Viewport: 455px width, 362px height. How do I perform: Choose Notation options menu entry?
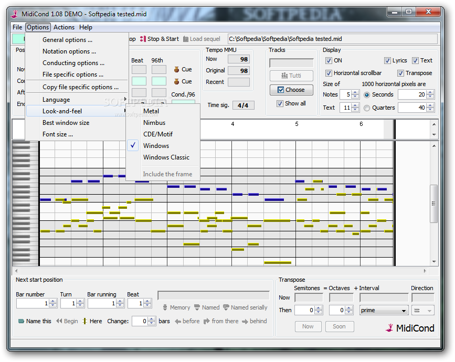(x=77, y=51)
